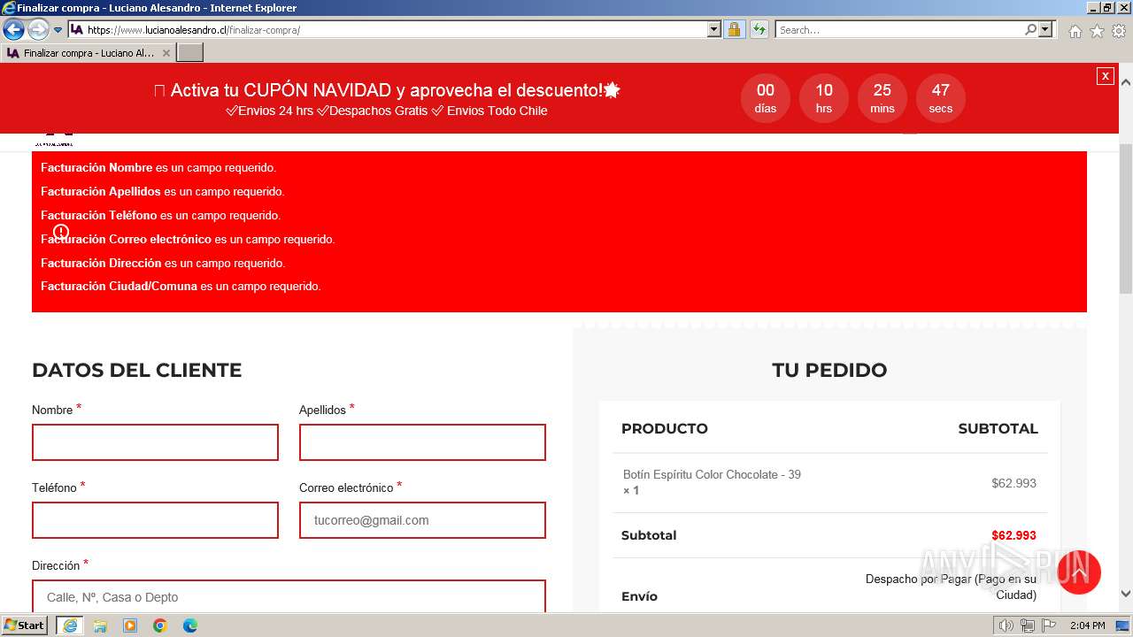1133x637 pixels.
Task: Click the Dirección input field
Action: 289,596
